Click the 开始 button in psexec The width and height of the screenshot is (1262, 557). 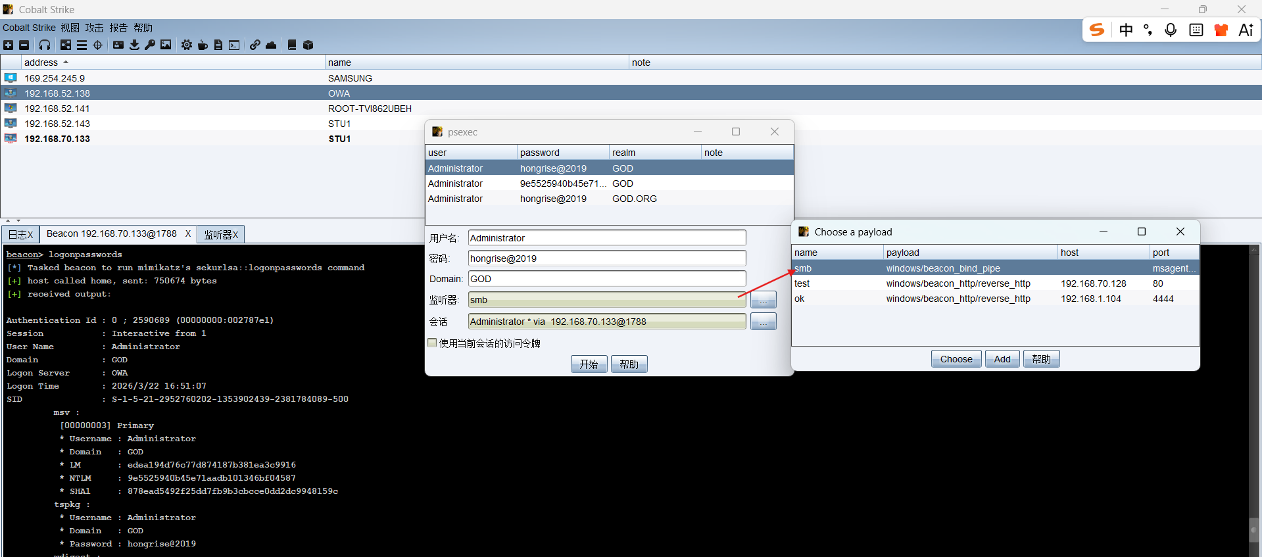(x=589, y=364)
